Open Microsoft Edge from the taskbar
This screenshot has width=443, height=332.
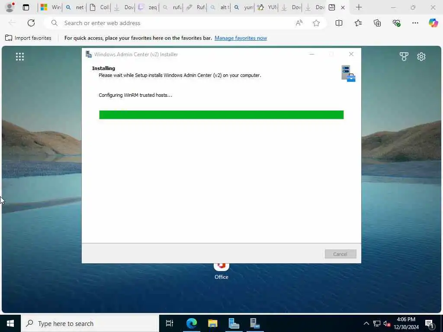(192, 323)
